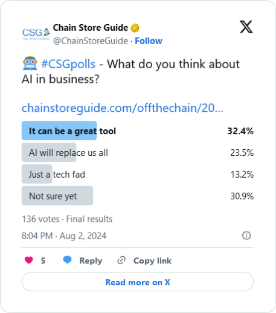This screenshot has width=276, height=313.
Task: Select the 'Just a tech fad' option
Action: [x=138, y=174]
